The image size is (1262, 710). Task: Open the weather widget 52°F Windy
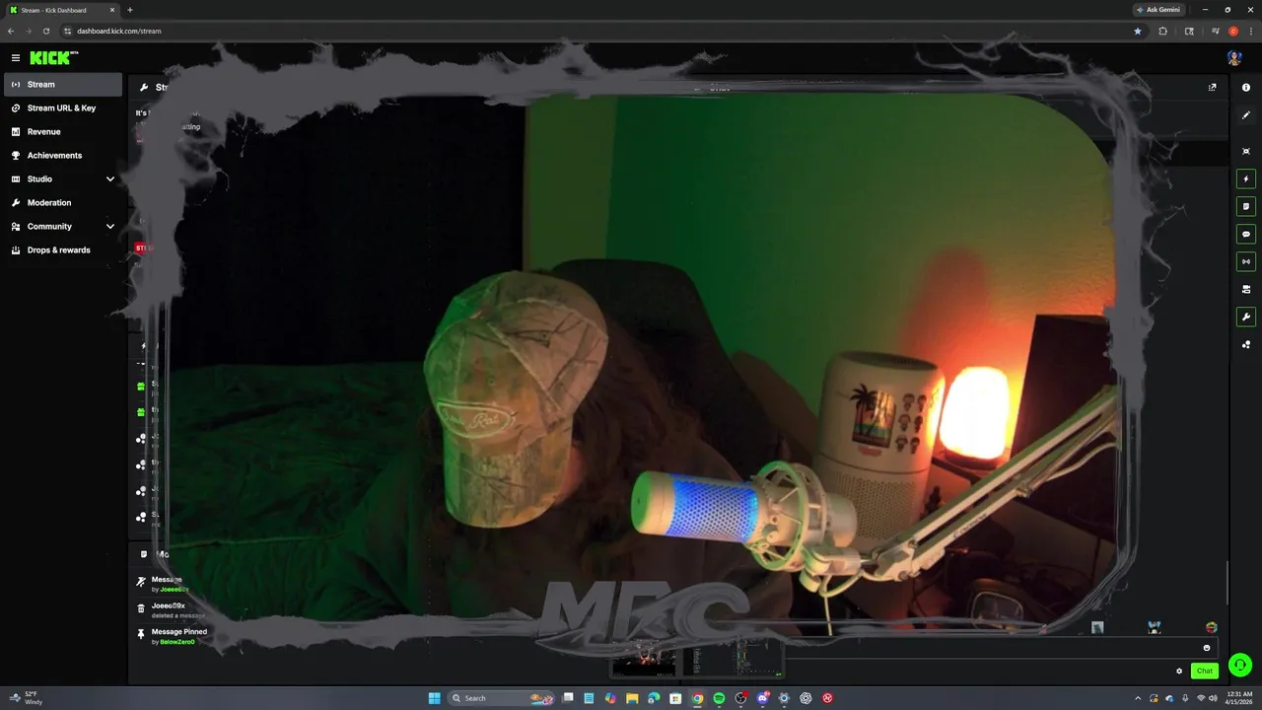(x=28, y=698)
